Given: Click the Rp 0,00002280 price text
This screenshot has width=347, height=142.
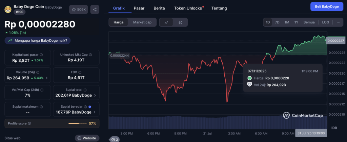Looking at the screenshot, I should [x=40, y=24].
